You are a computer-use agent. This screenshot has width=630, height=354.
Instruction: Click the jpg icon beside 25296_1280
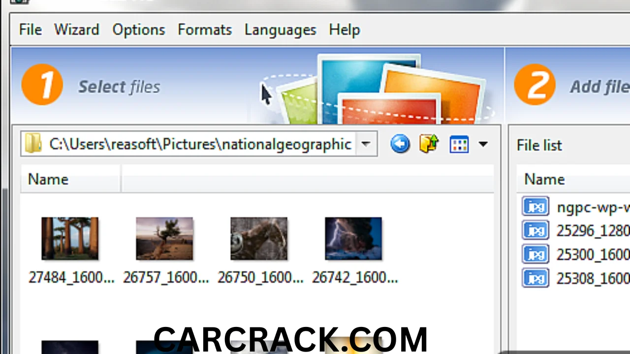(535, 230)
